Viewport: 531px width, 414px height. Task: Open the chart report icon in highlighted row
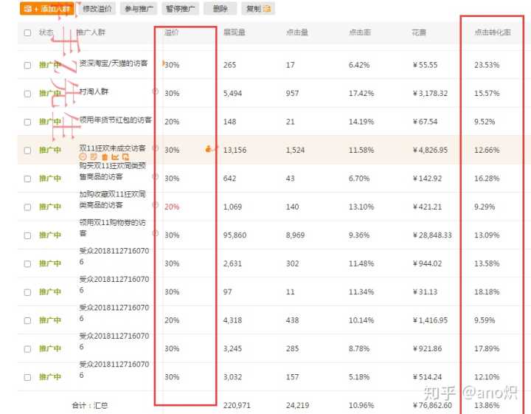click(x=115, y=157)
